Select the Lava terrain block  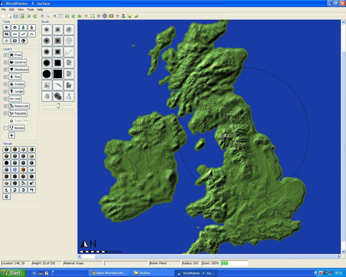click(x=23, y=170)
